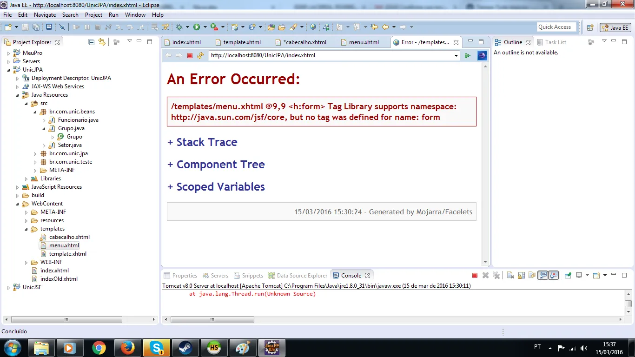Click the Open Web Browser globe icon

point(313,27)
